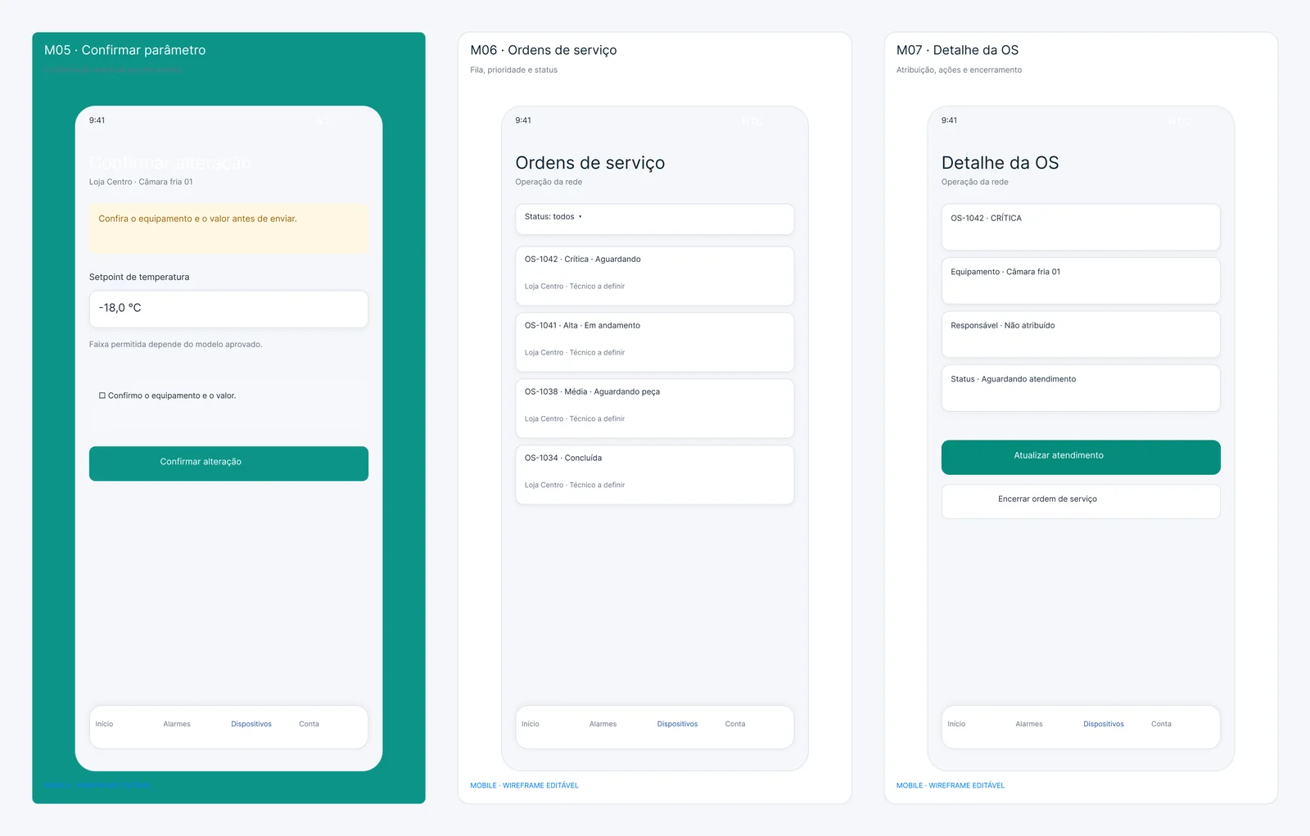
Task: Select the setpoint field showing -18,0 °C
Action: [228, 310]
